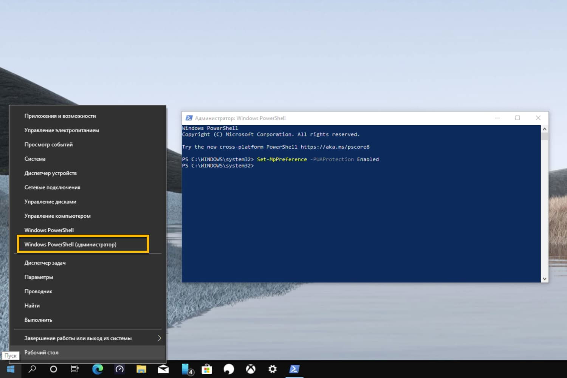Launch the Xbox app from the taskbar

(x=251, y=369)
